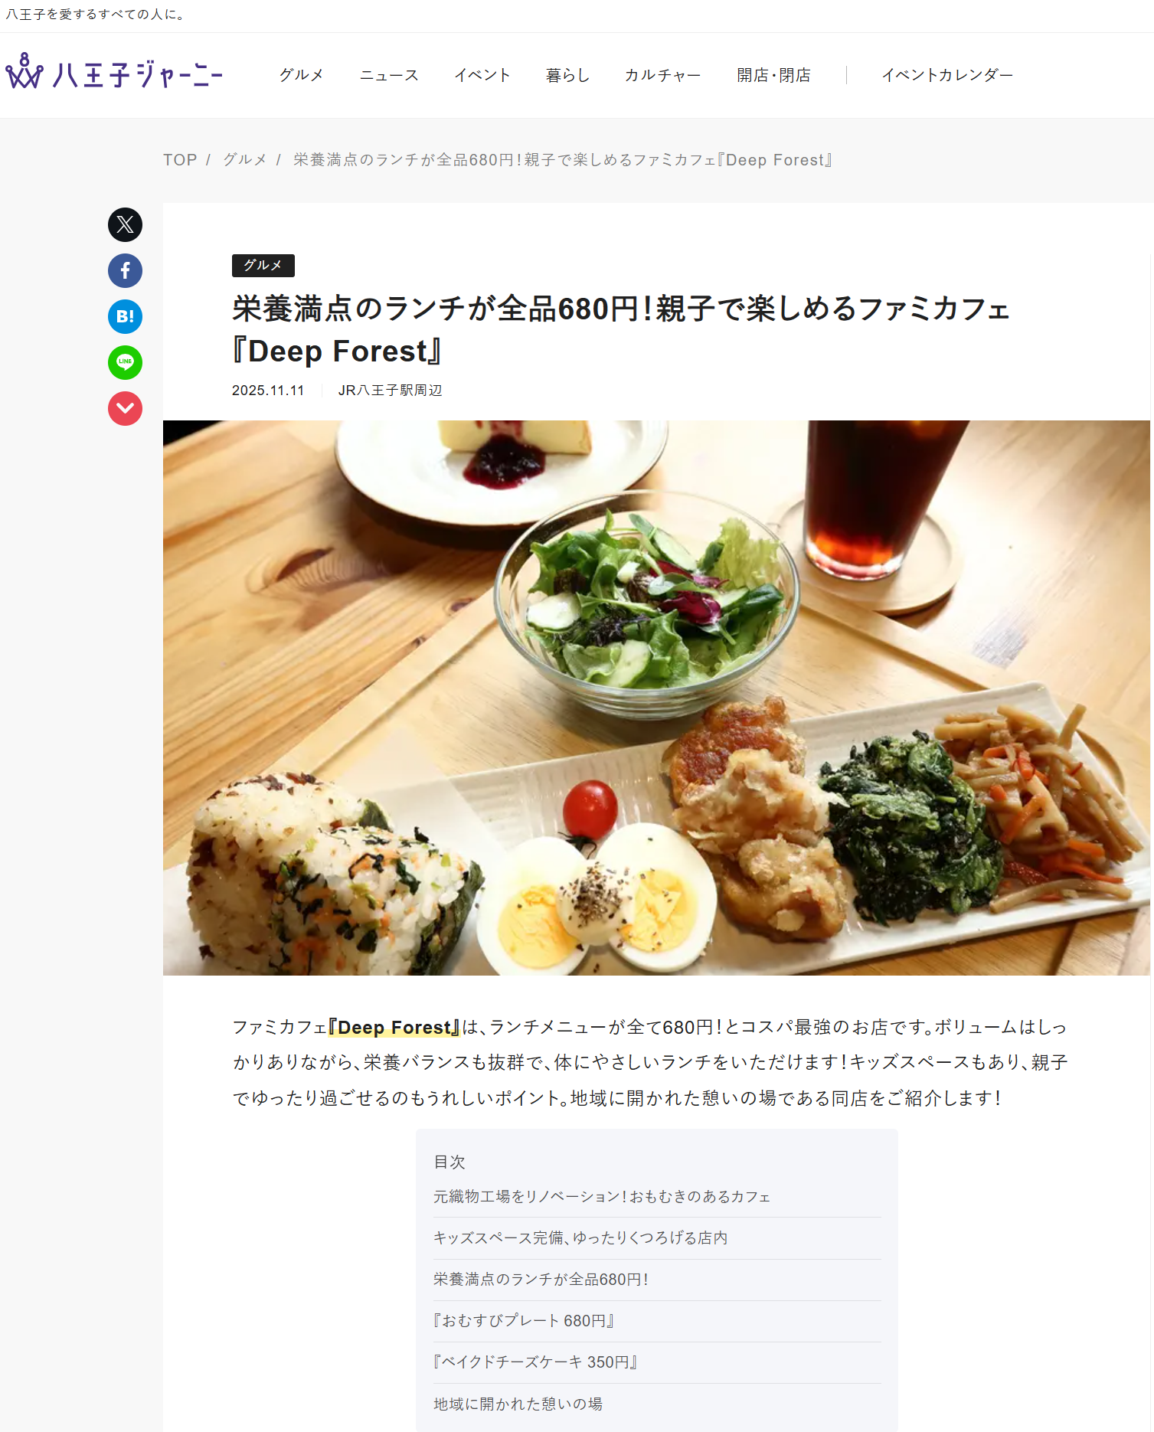The height and width of the screenshot is (1432, 1154).
Task: Click the black グルメ category tag
Action: (263, 265)
